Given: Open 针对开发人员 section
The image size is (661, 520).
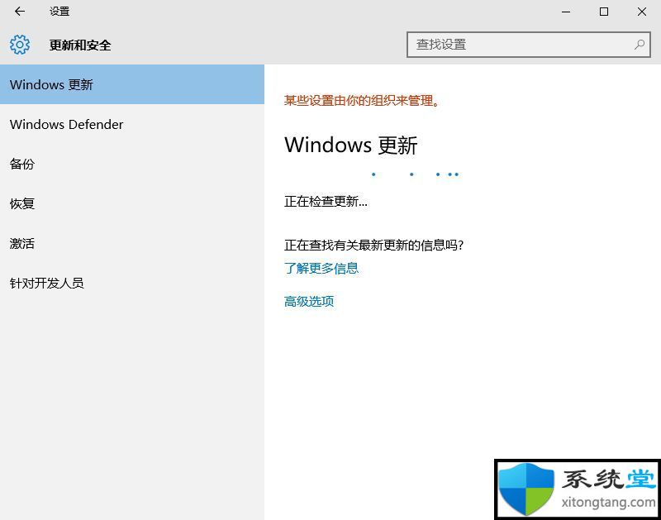Looking at the screenshot, I should [132, 283].
